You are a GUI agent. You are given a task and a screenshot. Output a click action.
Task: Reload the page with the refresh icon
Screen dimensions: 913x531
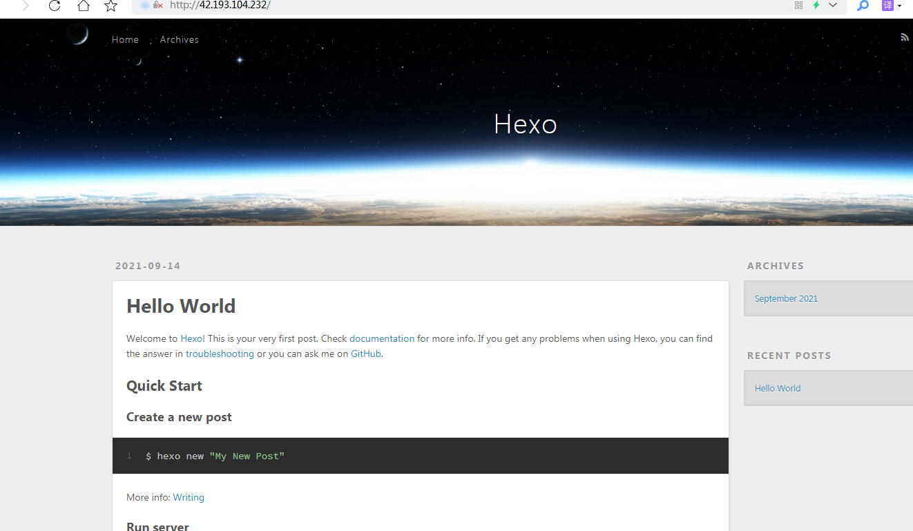pyautogui.click(x=55, y=6)
